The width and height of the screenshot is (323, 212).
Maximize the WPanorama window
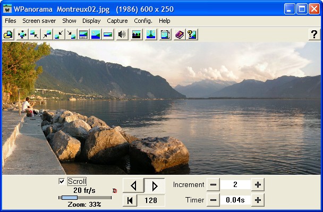pyautogui.click(x=302, y=9)
